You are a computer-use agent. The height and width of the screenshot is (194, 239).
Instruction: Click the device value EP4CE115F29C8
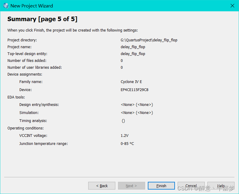pyautogui.click(x=134, y=90)
